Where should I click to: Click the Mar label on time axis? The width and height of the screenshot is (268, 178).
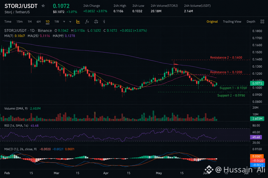(56, 173)
